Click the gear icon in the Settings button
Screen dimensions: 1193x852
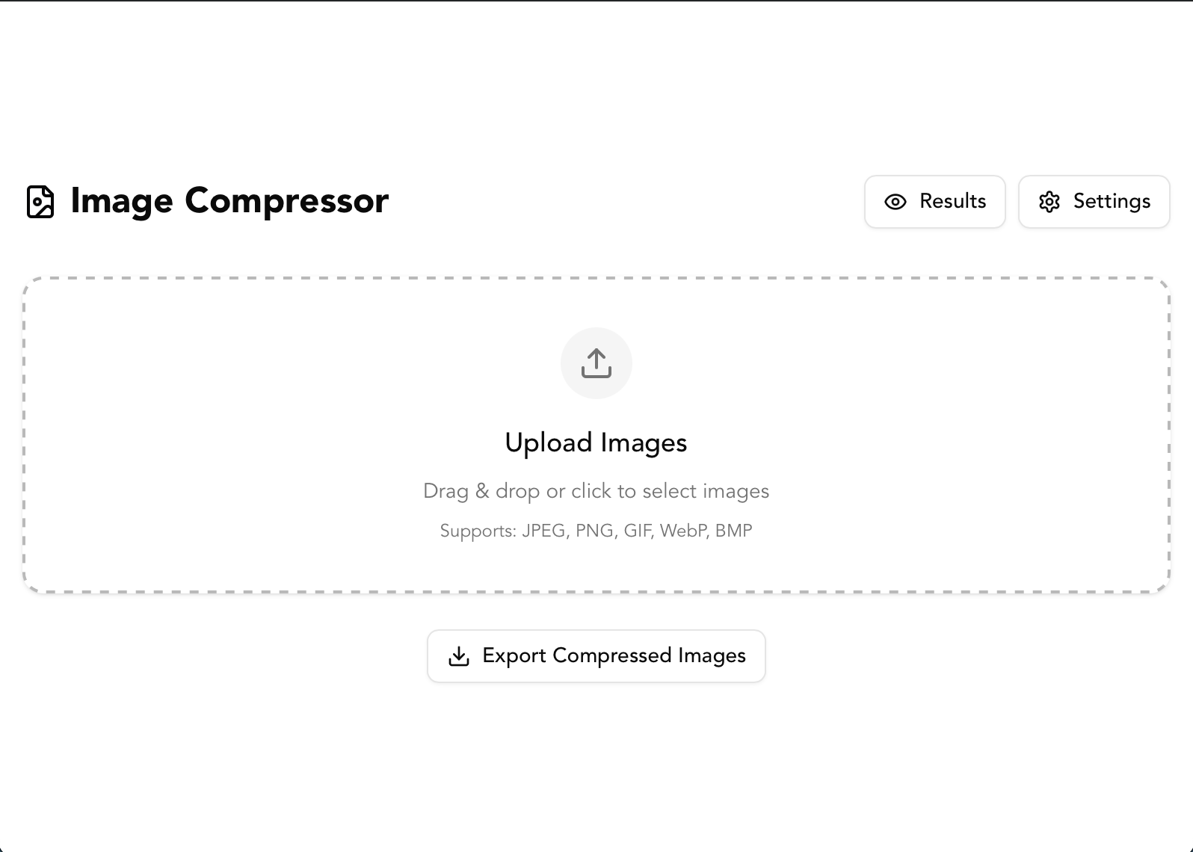[x=1049, y=202]
